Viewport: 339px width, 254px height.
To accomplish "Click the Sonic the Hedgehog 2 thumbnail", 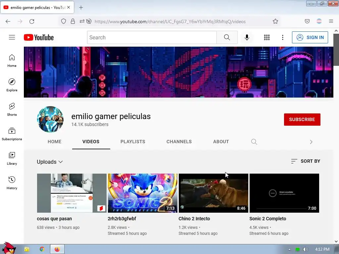I will click(x=142, y=193).
